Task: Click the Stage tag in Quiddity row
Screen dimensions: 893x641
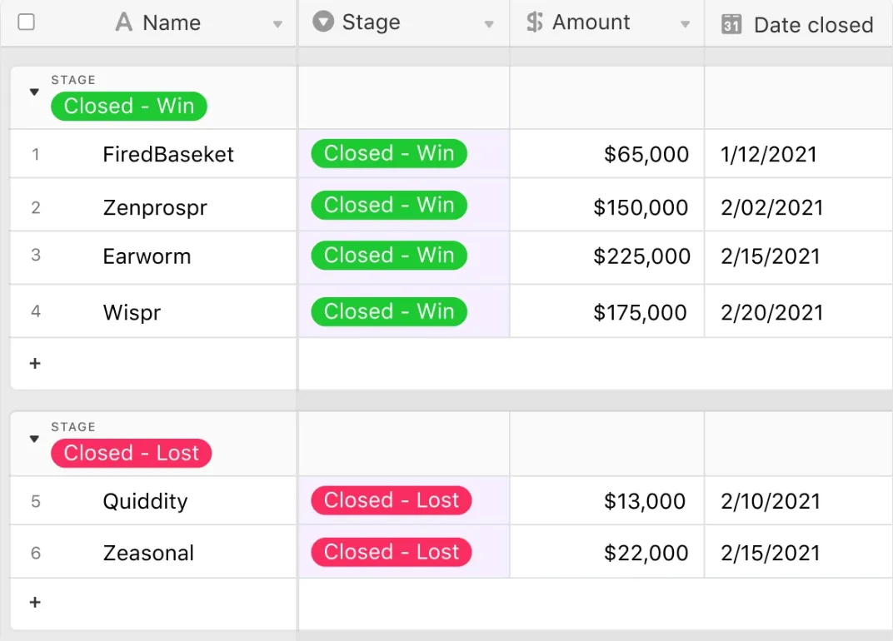Action: (392, 500)
